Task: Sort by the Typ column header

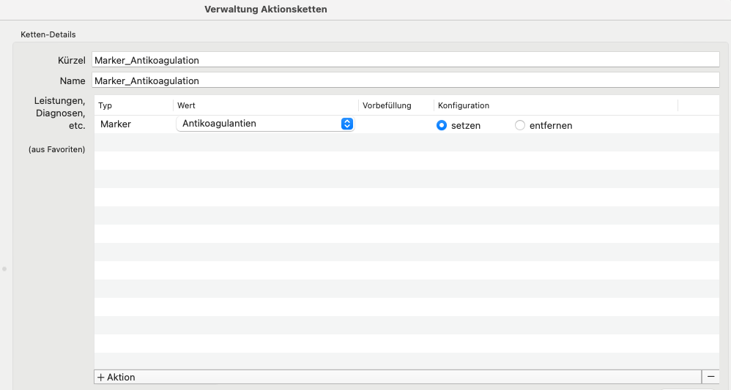Action: pos(105,105)
